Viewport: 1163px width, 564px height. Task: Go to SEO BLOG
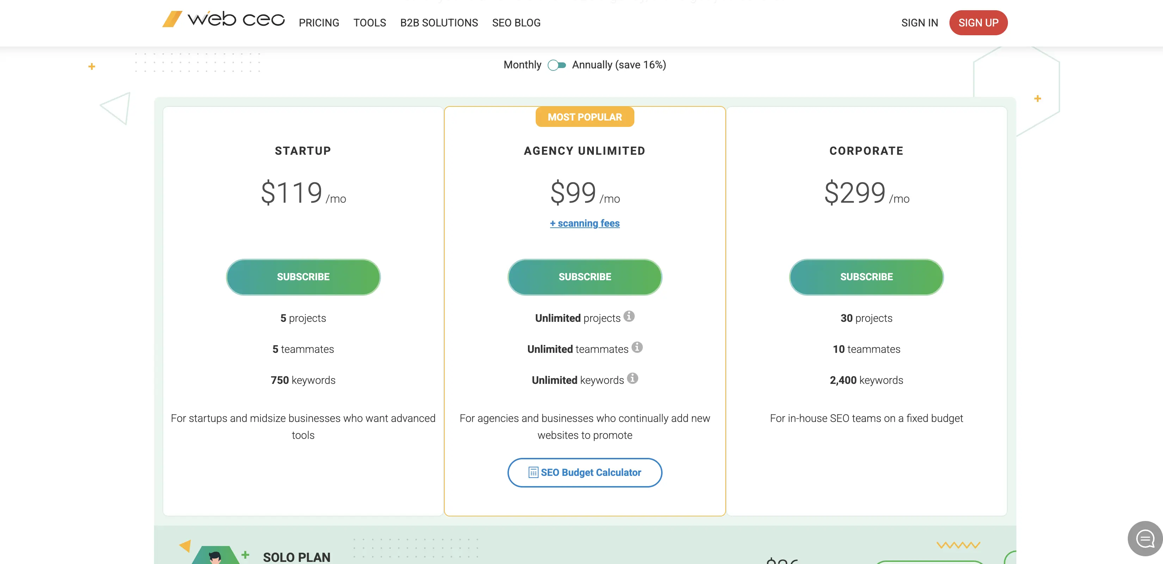coord(516,23)
